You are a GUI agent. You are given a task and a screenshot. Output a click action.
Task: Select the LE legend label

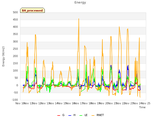click(86, 115)
